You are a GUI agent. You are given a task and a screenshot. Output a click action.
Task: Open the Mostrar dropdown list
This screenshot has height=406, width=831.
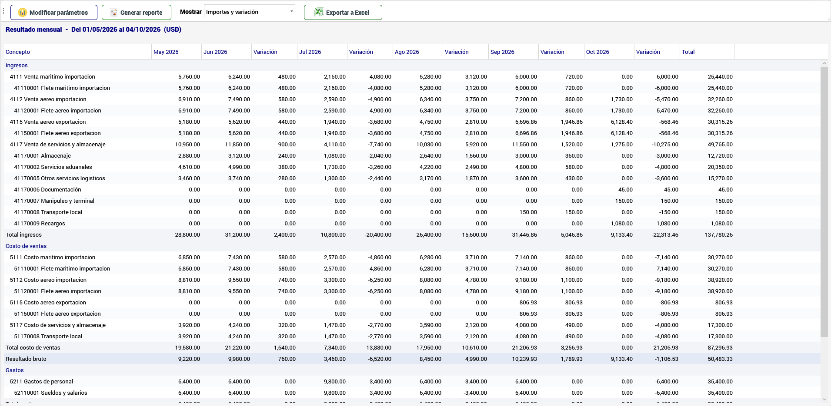(249, 12)
